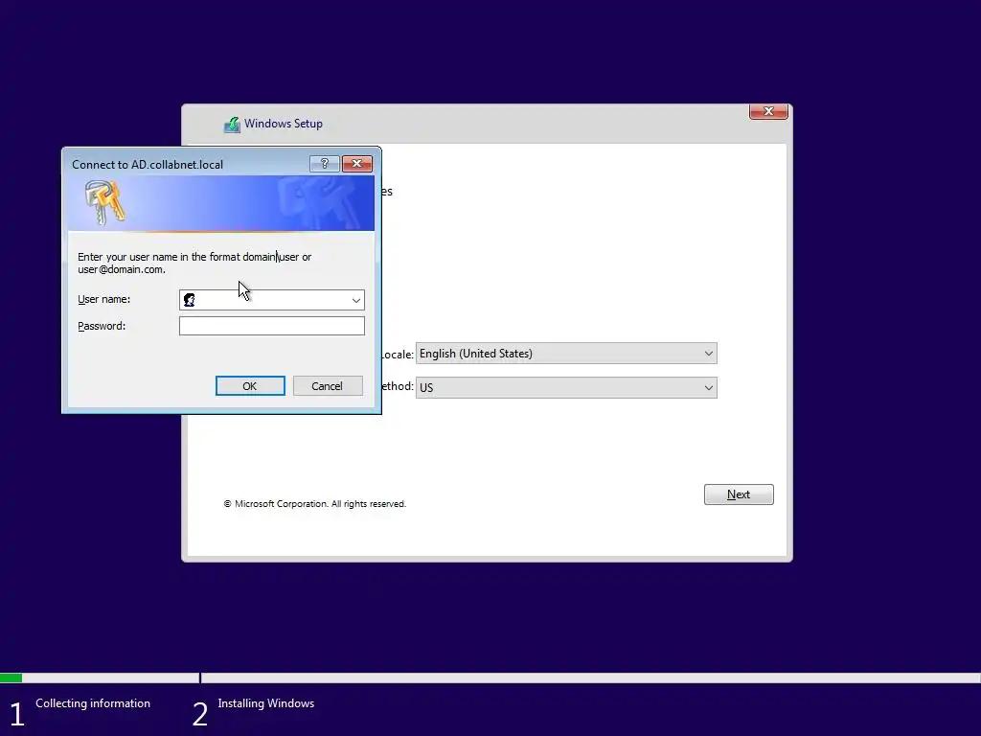Image resolution: width=981 pixels, height=736 pixels.
Task: Click the keys icon in dialog banner
Action: 105,202
